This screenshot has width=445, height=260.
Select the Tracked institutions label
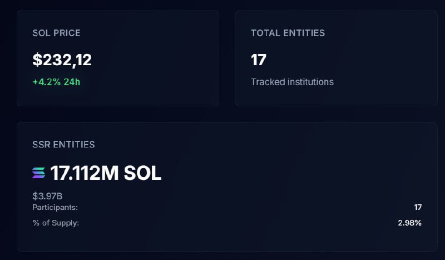293,82
